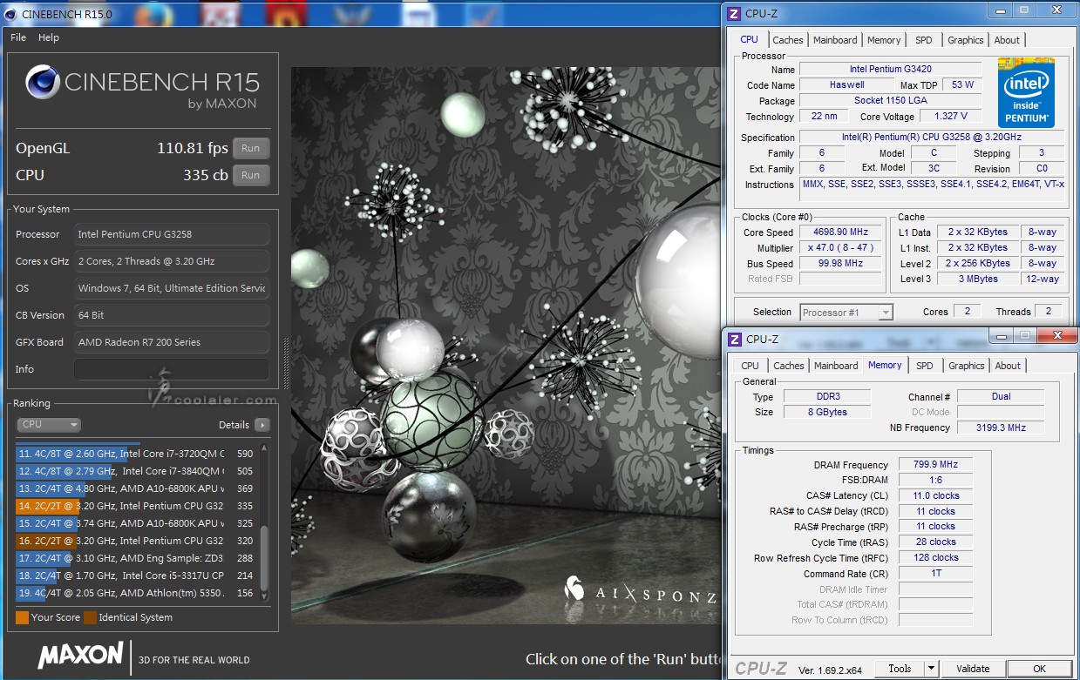This screenshot has height=680, width=1080.
Task: Expand the Tools dropdown arrow in CPU-Z
Action: [931, 669]
